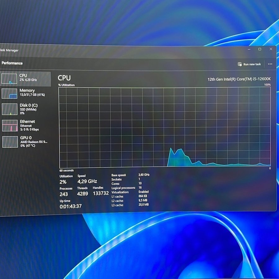
Task: Select GPU 0 AMD Radeon item
Action: click(x=25, y=142)
